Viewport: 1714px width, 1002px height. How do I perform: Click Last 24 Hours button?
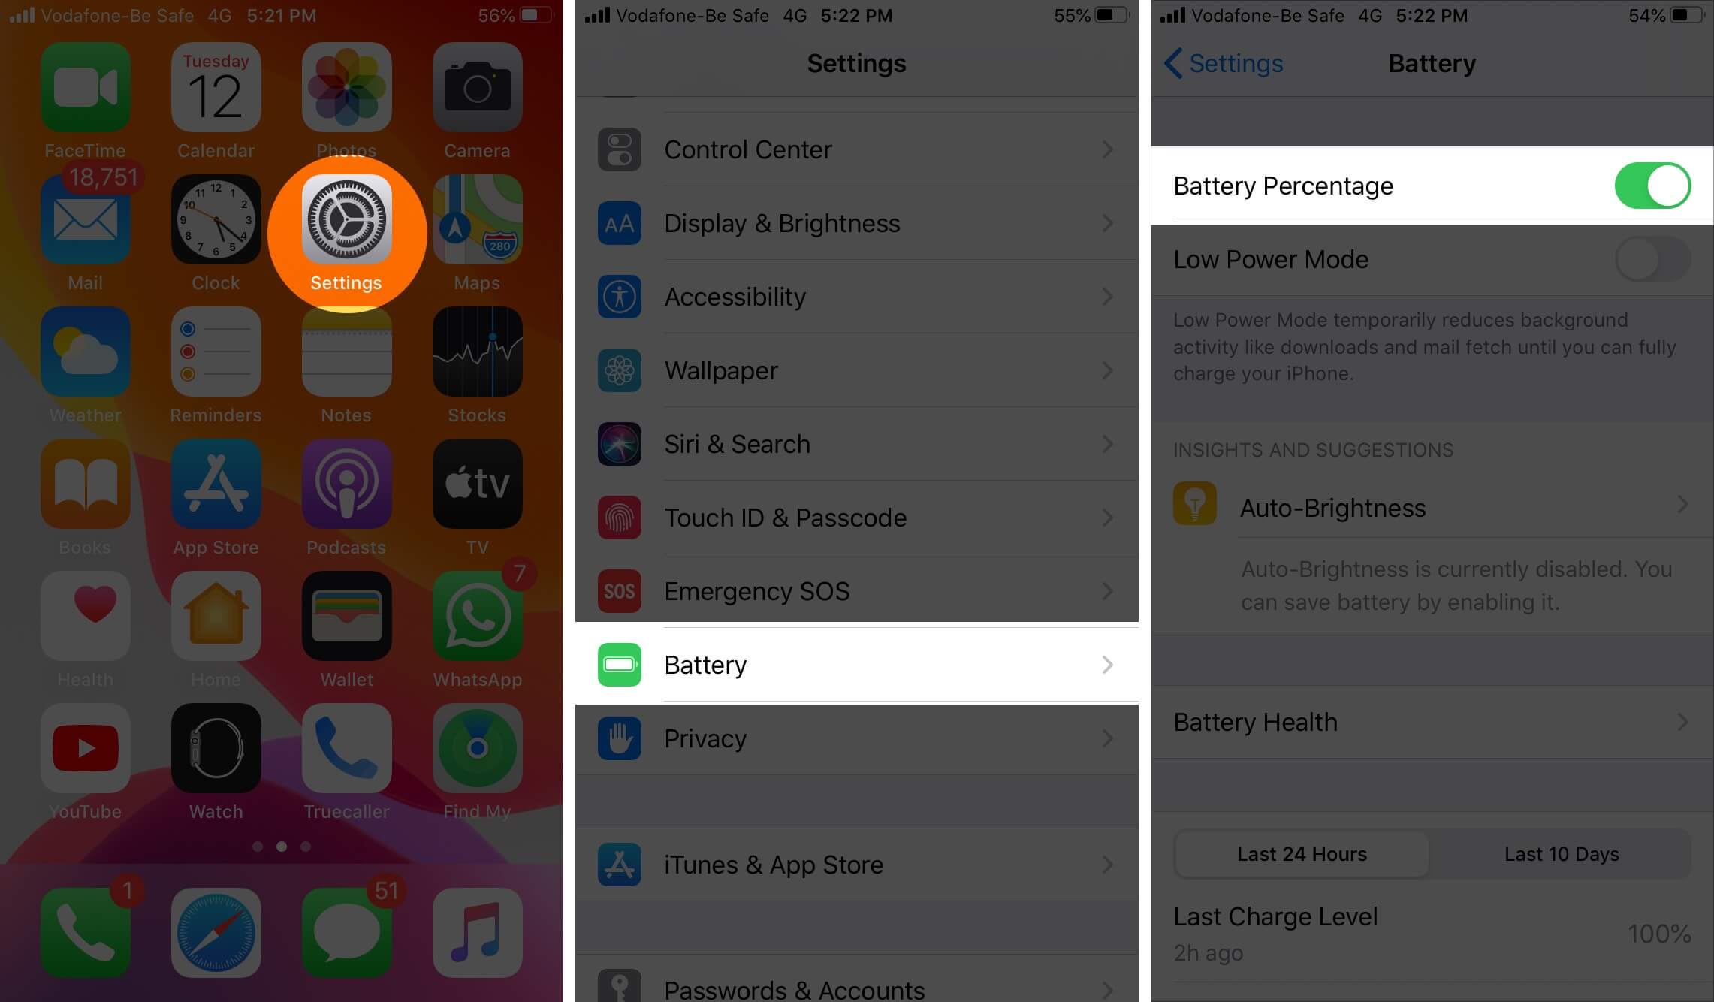1302,852
